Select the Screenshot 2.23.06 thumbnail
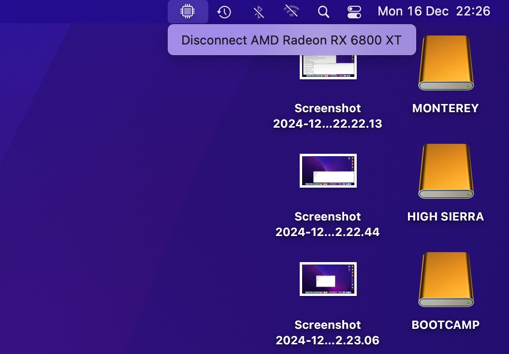The image size is (509, 354). pyautogui.click(x=328, y=279)
